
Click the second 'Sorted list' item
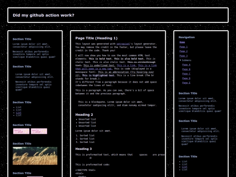pyautogui.click(x=87, y=139)
